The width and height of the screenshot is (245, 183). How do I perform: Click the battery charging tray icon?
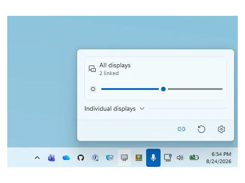point(194,158)
